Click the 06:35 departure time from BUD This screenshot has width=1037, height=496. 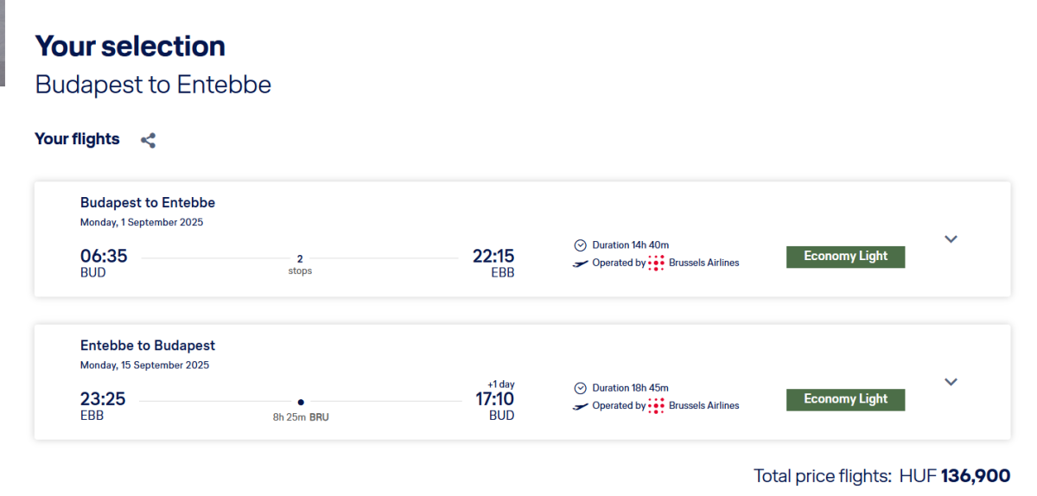pyautogui.click(x=104, y=257)
